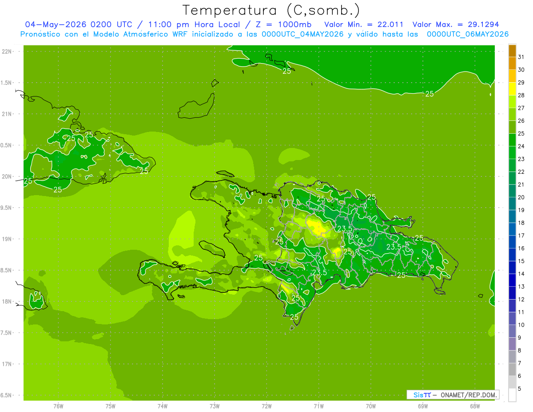The image size is (533, 412).
Task: Click the 25 contour label near top right
Action: coord(430,94)
